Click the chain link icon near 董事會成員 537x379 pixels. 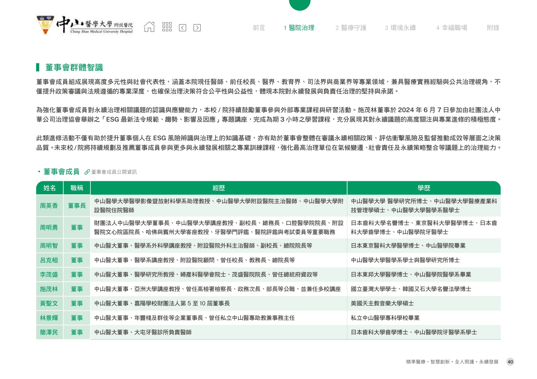(x=87, y=172)
